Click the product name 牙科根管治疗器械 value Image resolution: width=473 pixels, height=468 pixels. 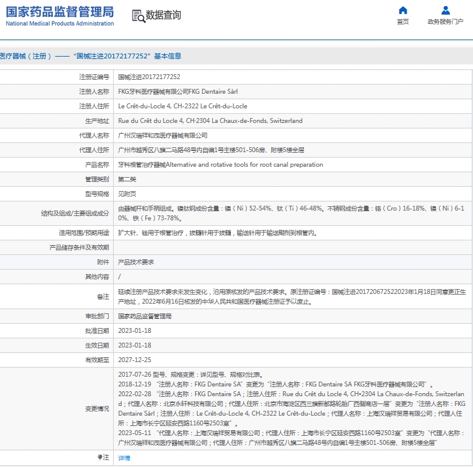pos(221,165)
